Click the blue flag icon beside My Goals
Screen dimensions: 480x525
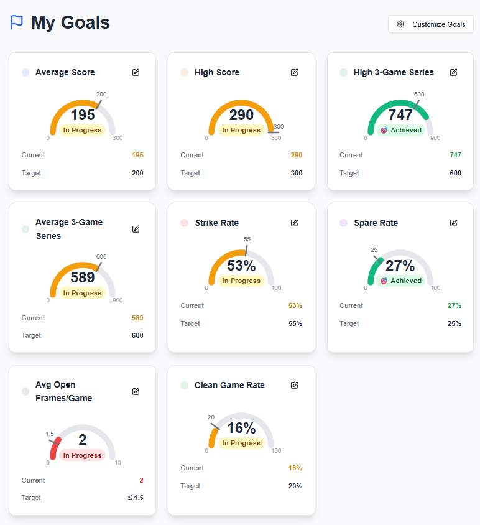[x=17, y=22]
